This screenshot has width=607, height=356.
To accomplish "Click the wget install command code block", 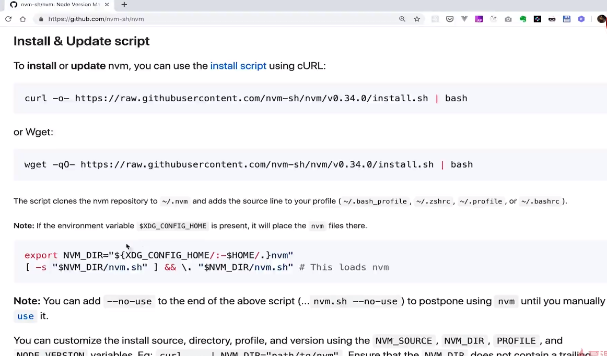I will pyautogui.click(x=310, y=164).
